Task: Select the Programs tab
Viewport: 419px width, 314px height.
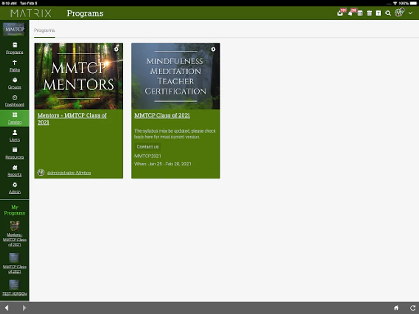Action: [44, 31]
